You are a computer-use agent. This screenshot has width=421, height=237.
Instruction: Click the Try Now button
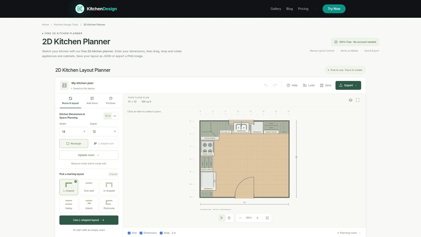334,9
